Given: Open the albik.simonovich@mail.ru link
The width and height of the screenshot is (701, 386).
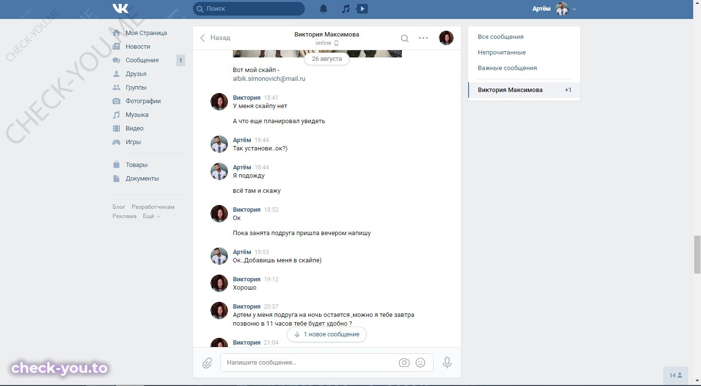Looking at the screenshot, I should tap(269, 78).
